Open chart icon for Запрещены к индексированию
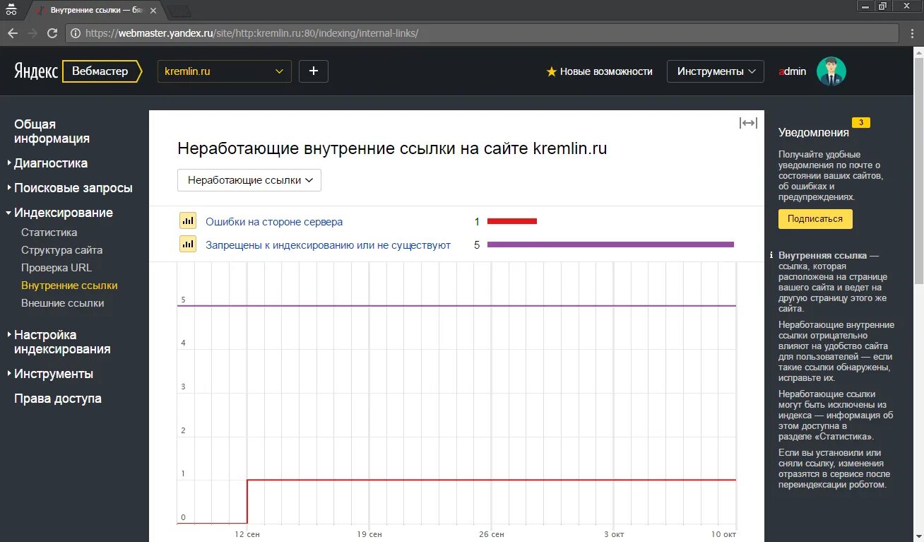The image size is (924, 542). tap(188, 245)
